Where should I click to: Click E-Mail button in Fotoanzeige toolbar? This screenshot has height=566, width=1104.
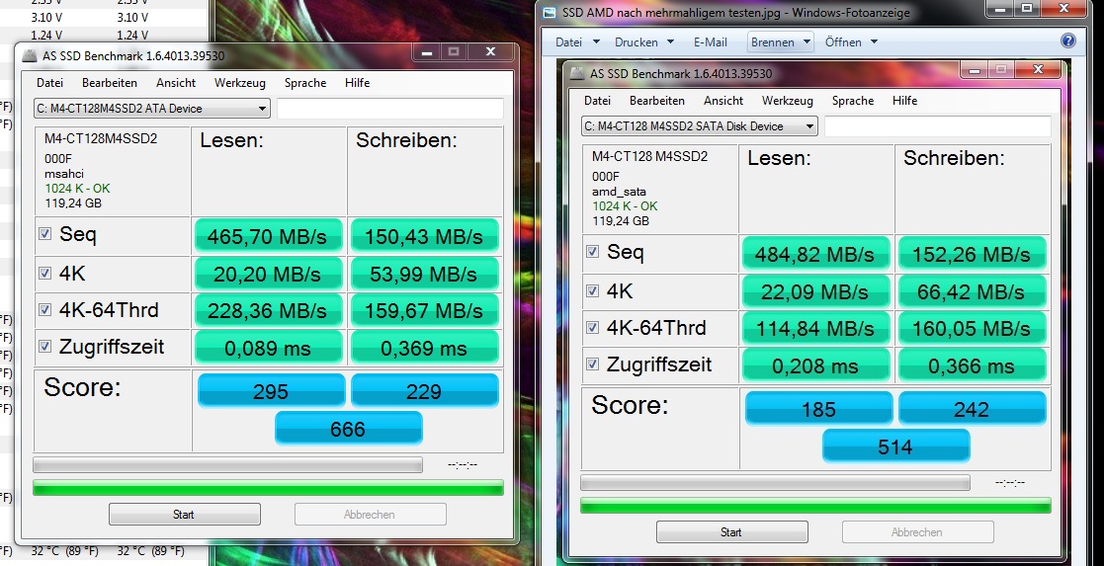(711, 42)
